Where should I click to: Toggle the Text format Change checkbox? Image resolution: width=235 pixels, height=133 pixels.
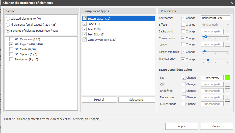point(183,18)
